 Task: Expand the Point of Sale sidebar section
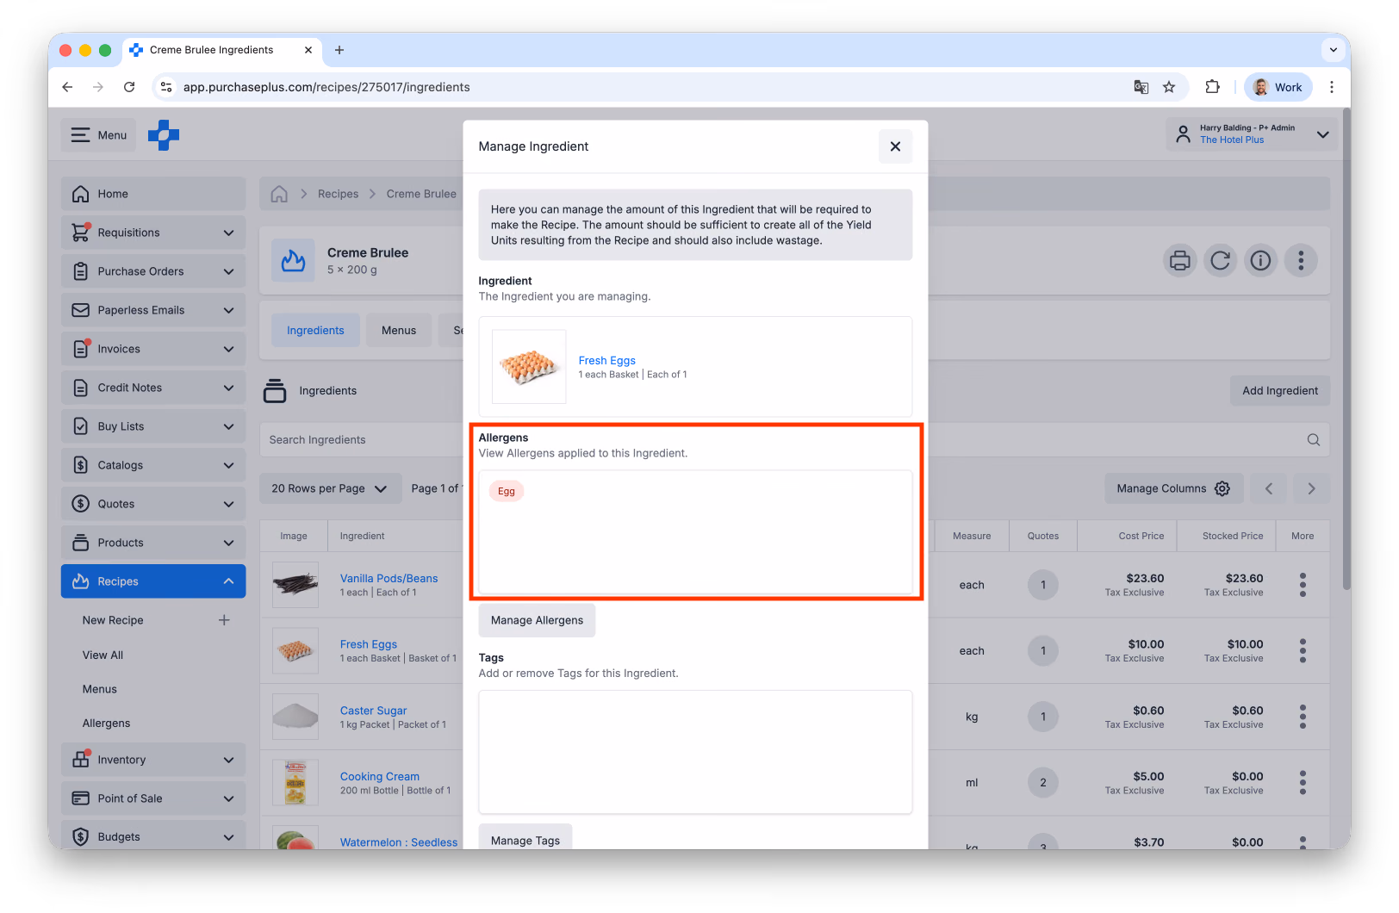153,798
